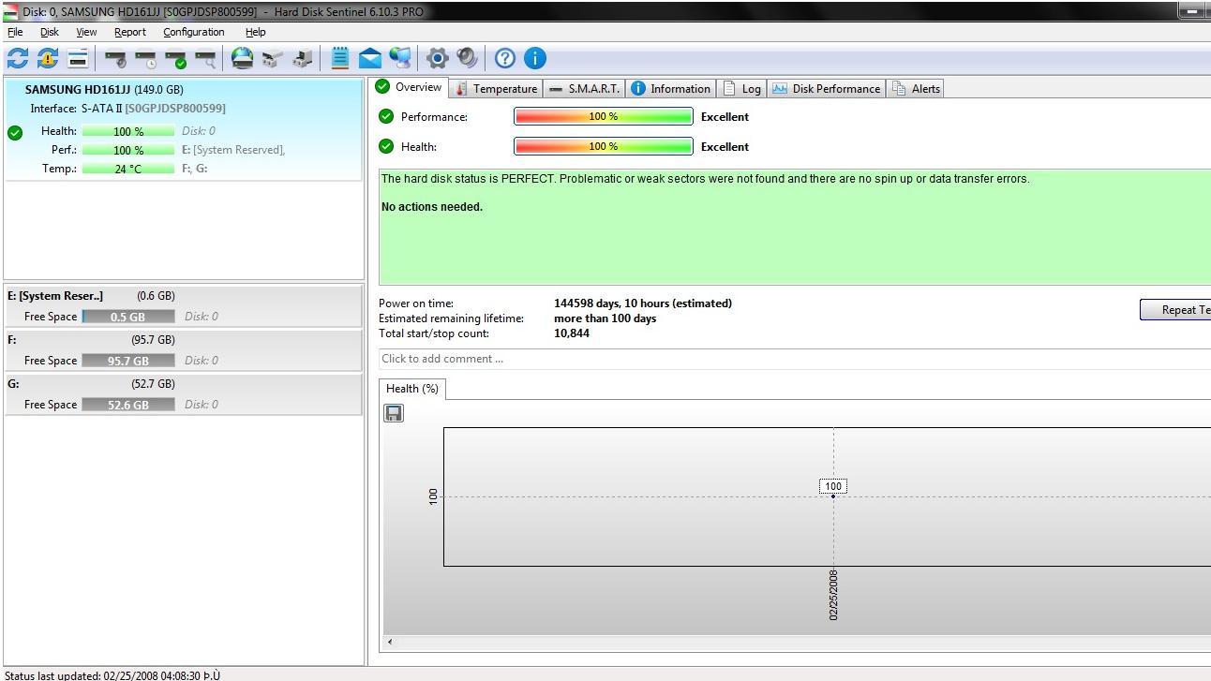1211x681 pixels.
Task: Click the green check icon beside Health in Overview
Action: (x=386, y=146)
